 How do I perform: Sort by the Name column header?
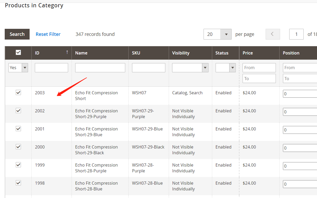(x=100, y=53)
